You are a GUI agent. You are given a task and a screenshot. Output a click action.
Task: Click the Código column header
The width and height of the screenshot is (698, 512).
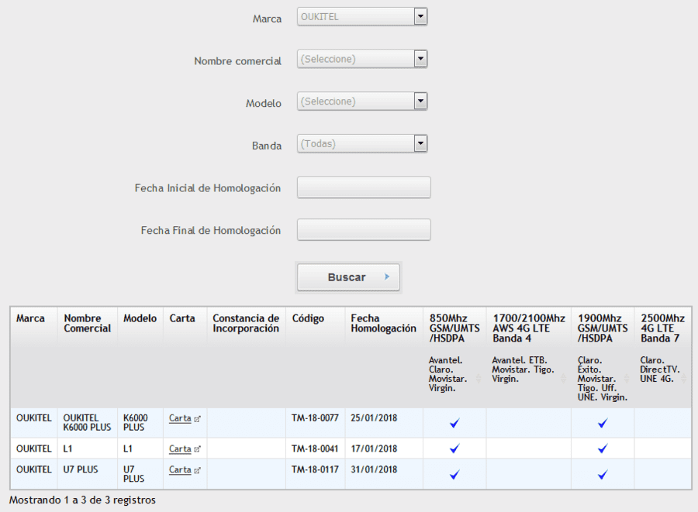[308, 318]
